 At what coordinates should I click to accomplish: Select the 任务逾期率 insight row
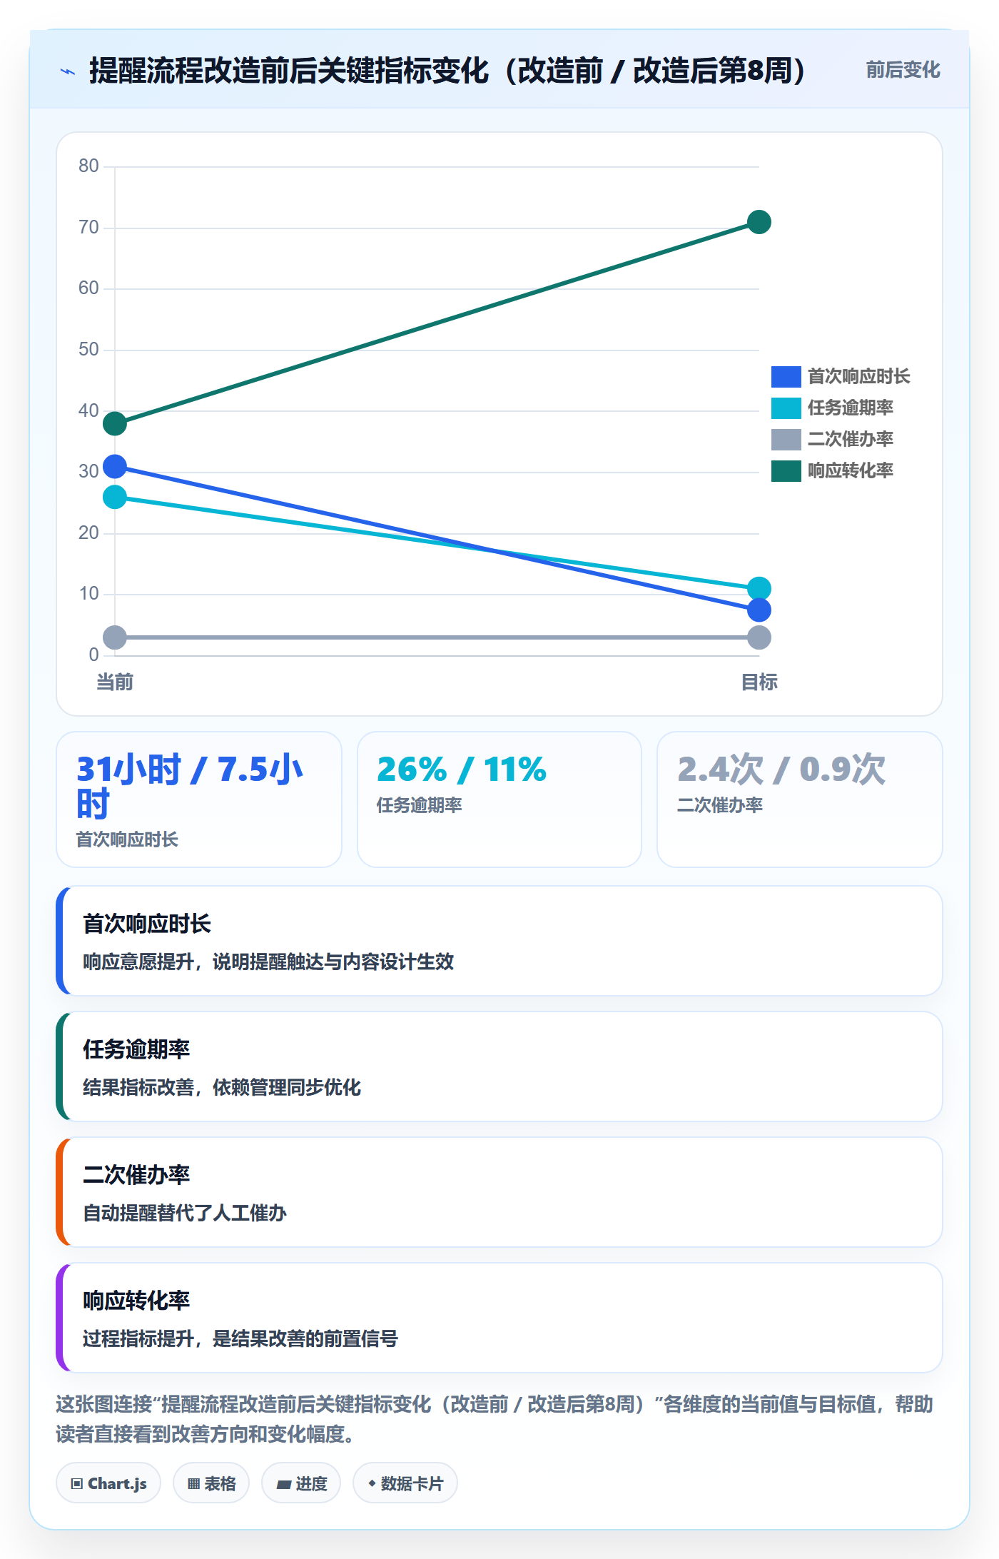(x=499, y=1066)
